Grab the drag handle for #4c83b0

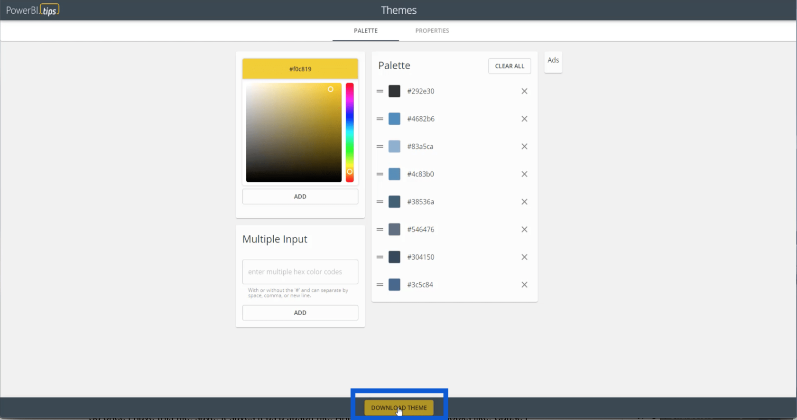pos(380,174)
